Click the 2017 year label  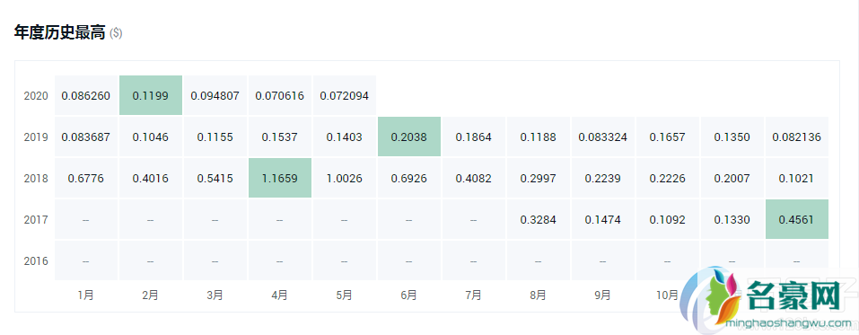[x=36, y=220]
